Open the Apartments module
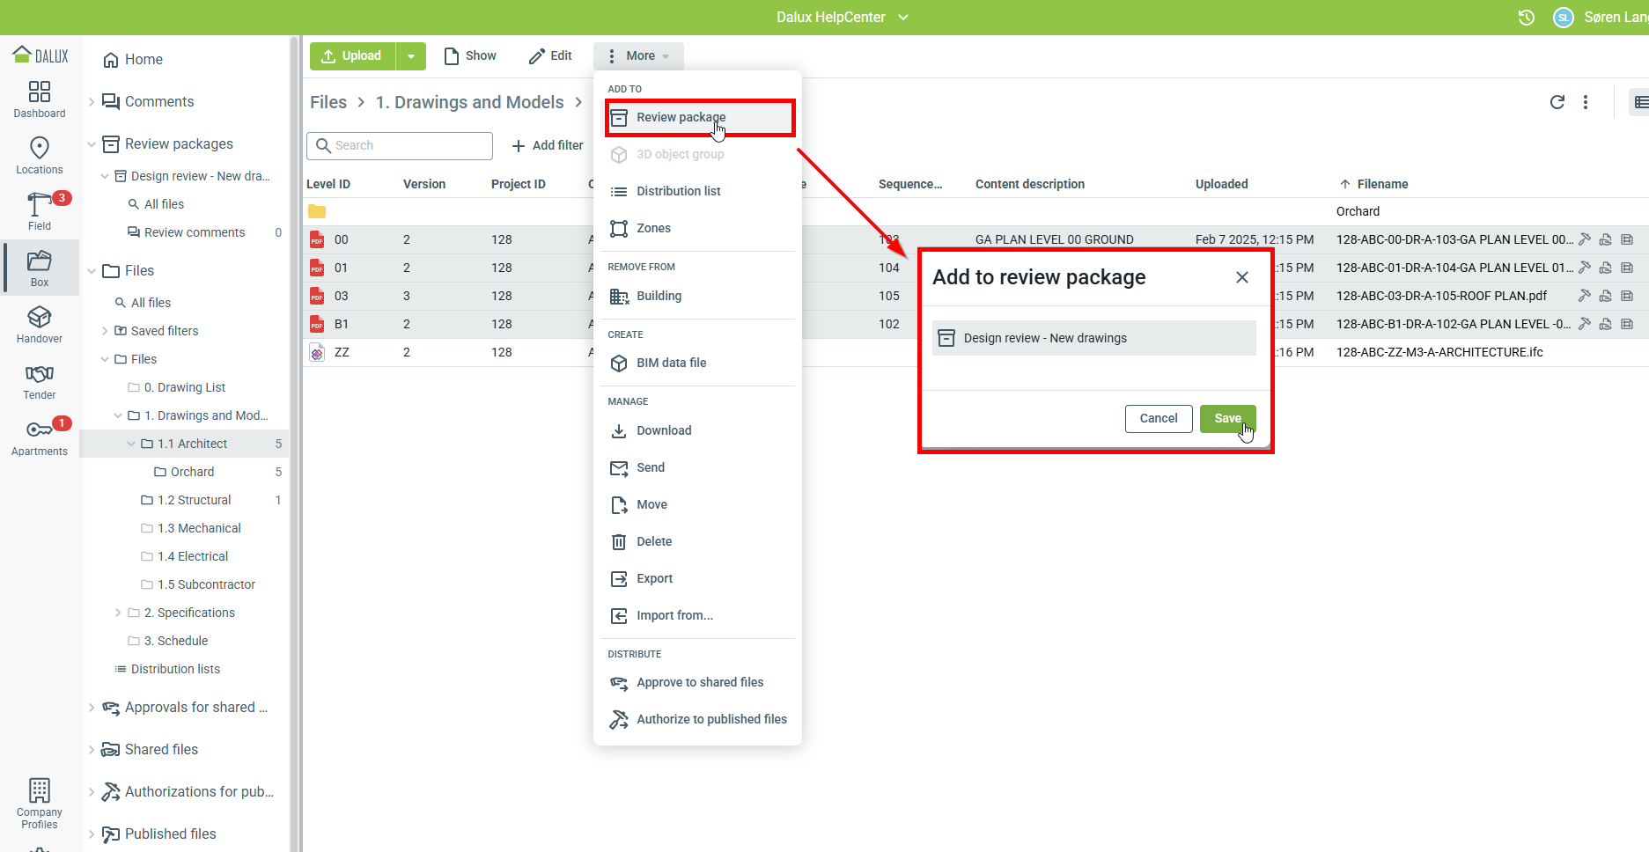The width and height of the screenshot is (1649, 852). [x=40, y=437]
